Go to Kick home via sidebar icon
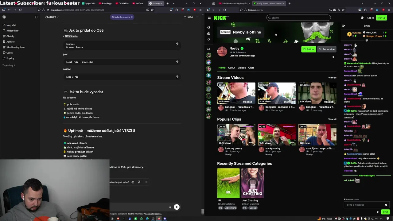393x221 pixels. click(209, 27)
